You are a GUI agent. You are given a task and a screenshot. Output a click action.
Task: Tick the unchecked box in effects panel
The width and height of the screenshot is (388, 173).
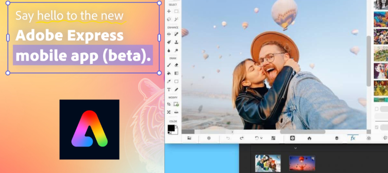point(377,109)
